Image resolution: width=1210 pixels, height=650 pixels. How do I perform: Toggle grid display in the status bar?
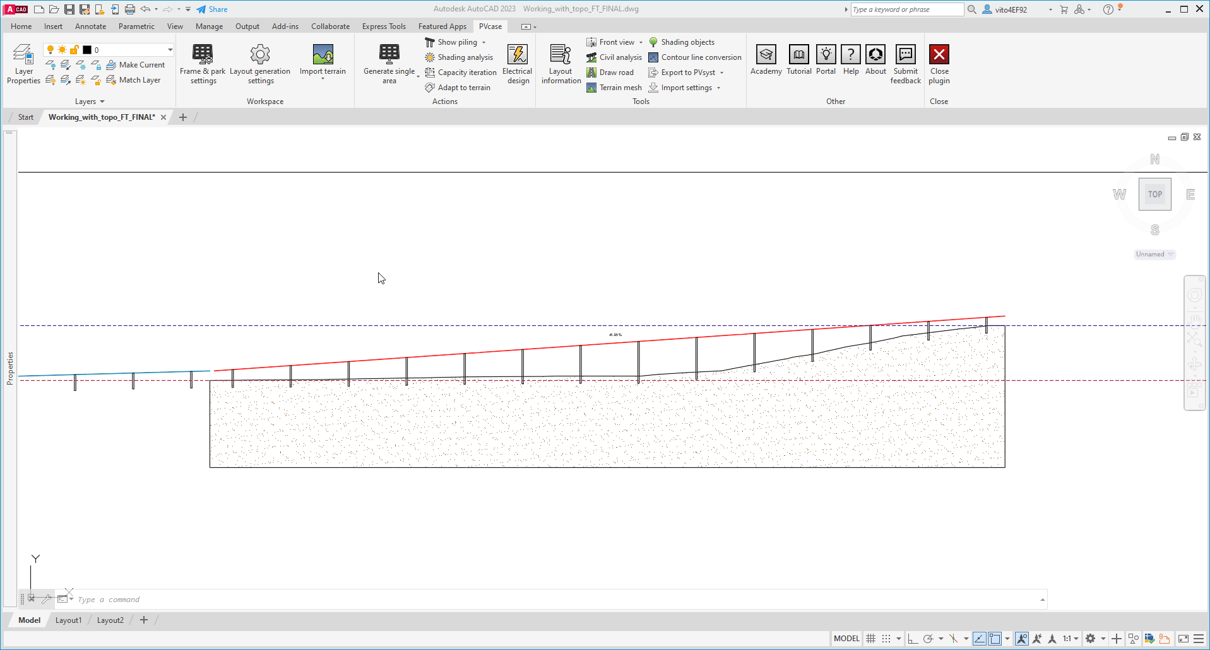coord(870,638)
